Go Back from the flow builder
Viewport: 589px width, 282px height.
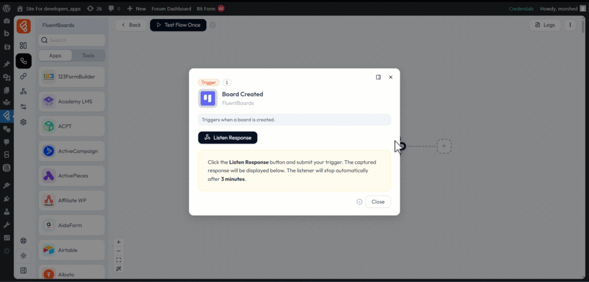point(131,25)
